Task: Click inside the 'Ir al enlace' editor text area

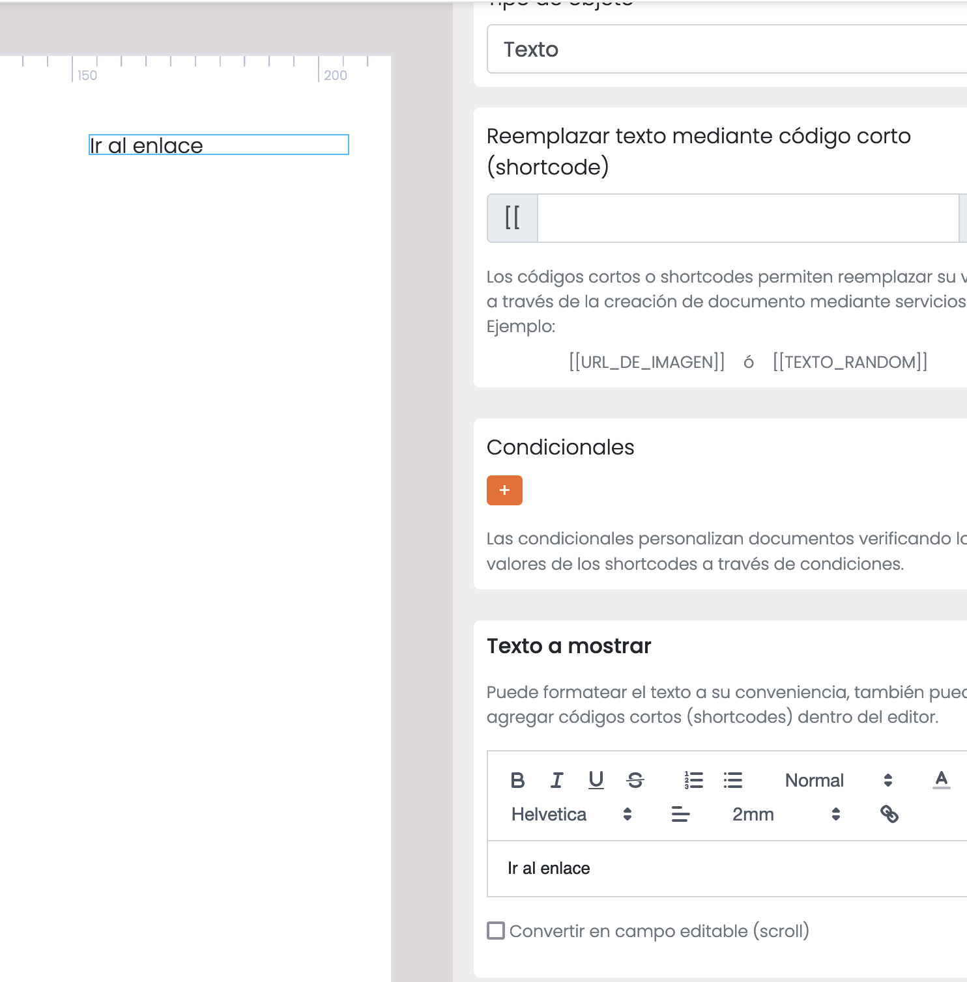Action: [727, 869]
